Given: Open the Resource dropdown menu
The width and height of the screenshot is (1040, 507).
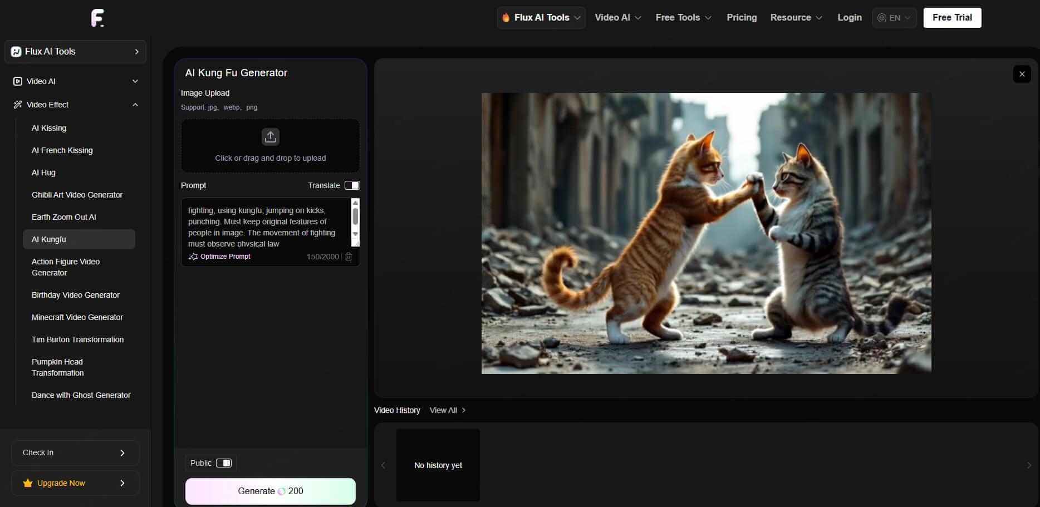Looking at the screenshot, I should [x=796, y=18].
